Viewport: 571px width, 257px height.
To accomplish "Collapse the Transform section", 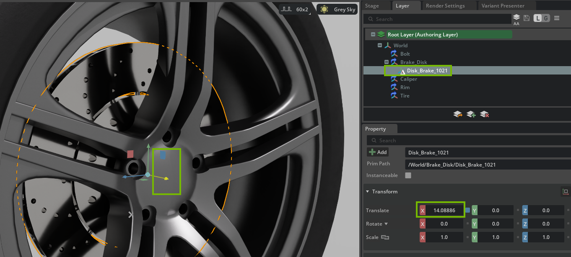I will [368, 192].
